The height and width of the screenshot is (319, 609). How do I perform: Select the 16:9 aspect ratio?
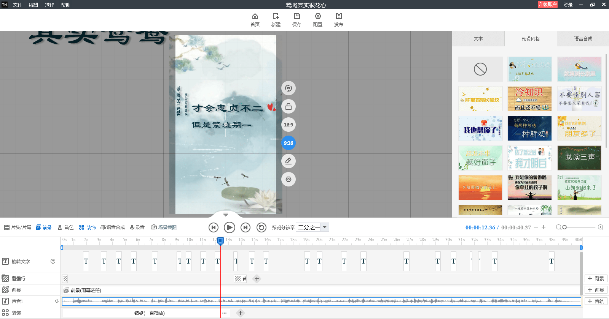(x=289, y=125)
